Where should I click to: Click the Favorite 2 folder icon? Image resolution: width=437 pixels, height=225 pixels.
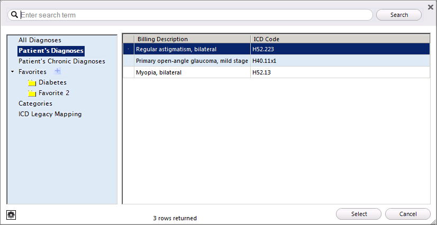pos(32,93)
